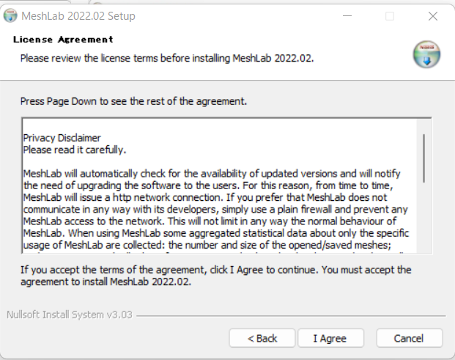The image size is (455, 360).
Task: Accept the license with I Agree
Action: point(330,338)
